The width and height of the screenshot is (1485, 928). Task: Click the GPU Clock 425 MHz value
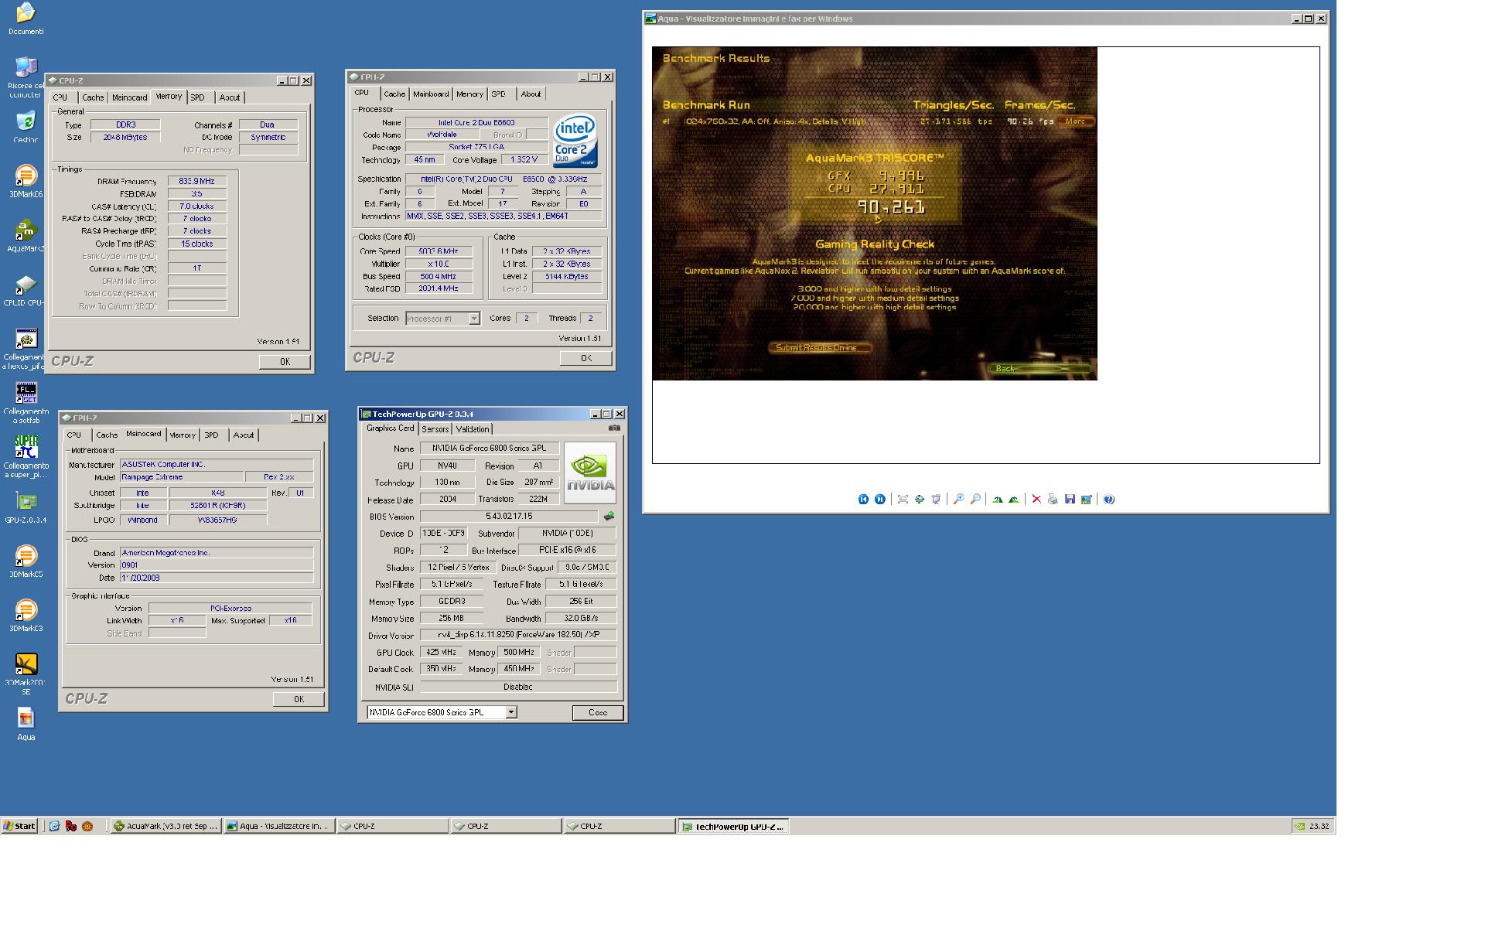click(442, 653)
